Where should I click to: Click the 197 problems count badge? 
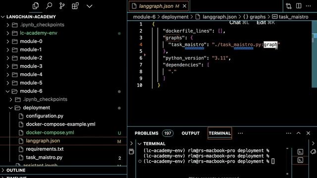167,133
